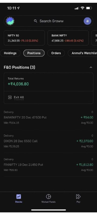The width and height of the screenshot is (97, 215).
Task: Open the Mutual Funds icon
Action: pos(48,197)
